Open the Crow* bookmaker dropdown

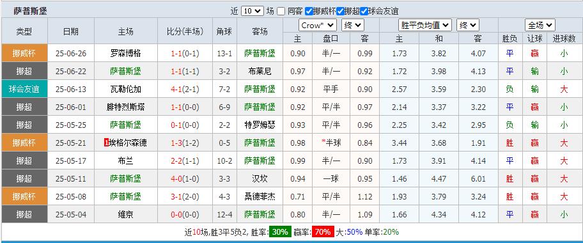[x=318, y=26]
